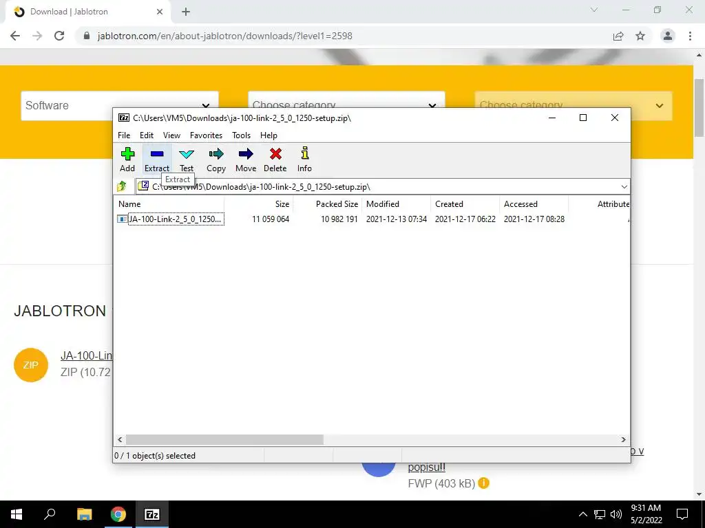705x528 pixels.
Task: Click the status text 0 / 1 object(s) selected
Action: pyautogui.click(x=155, y=455)
